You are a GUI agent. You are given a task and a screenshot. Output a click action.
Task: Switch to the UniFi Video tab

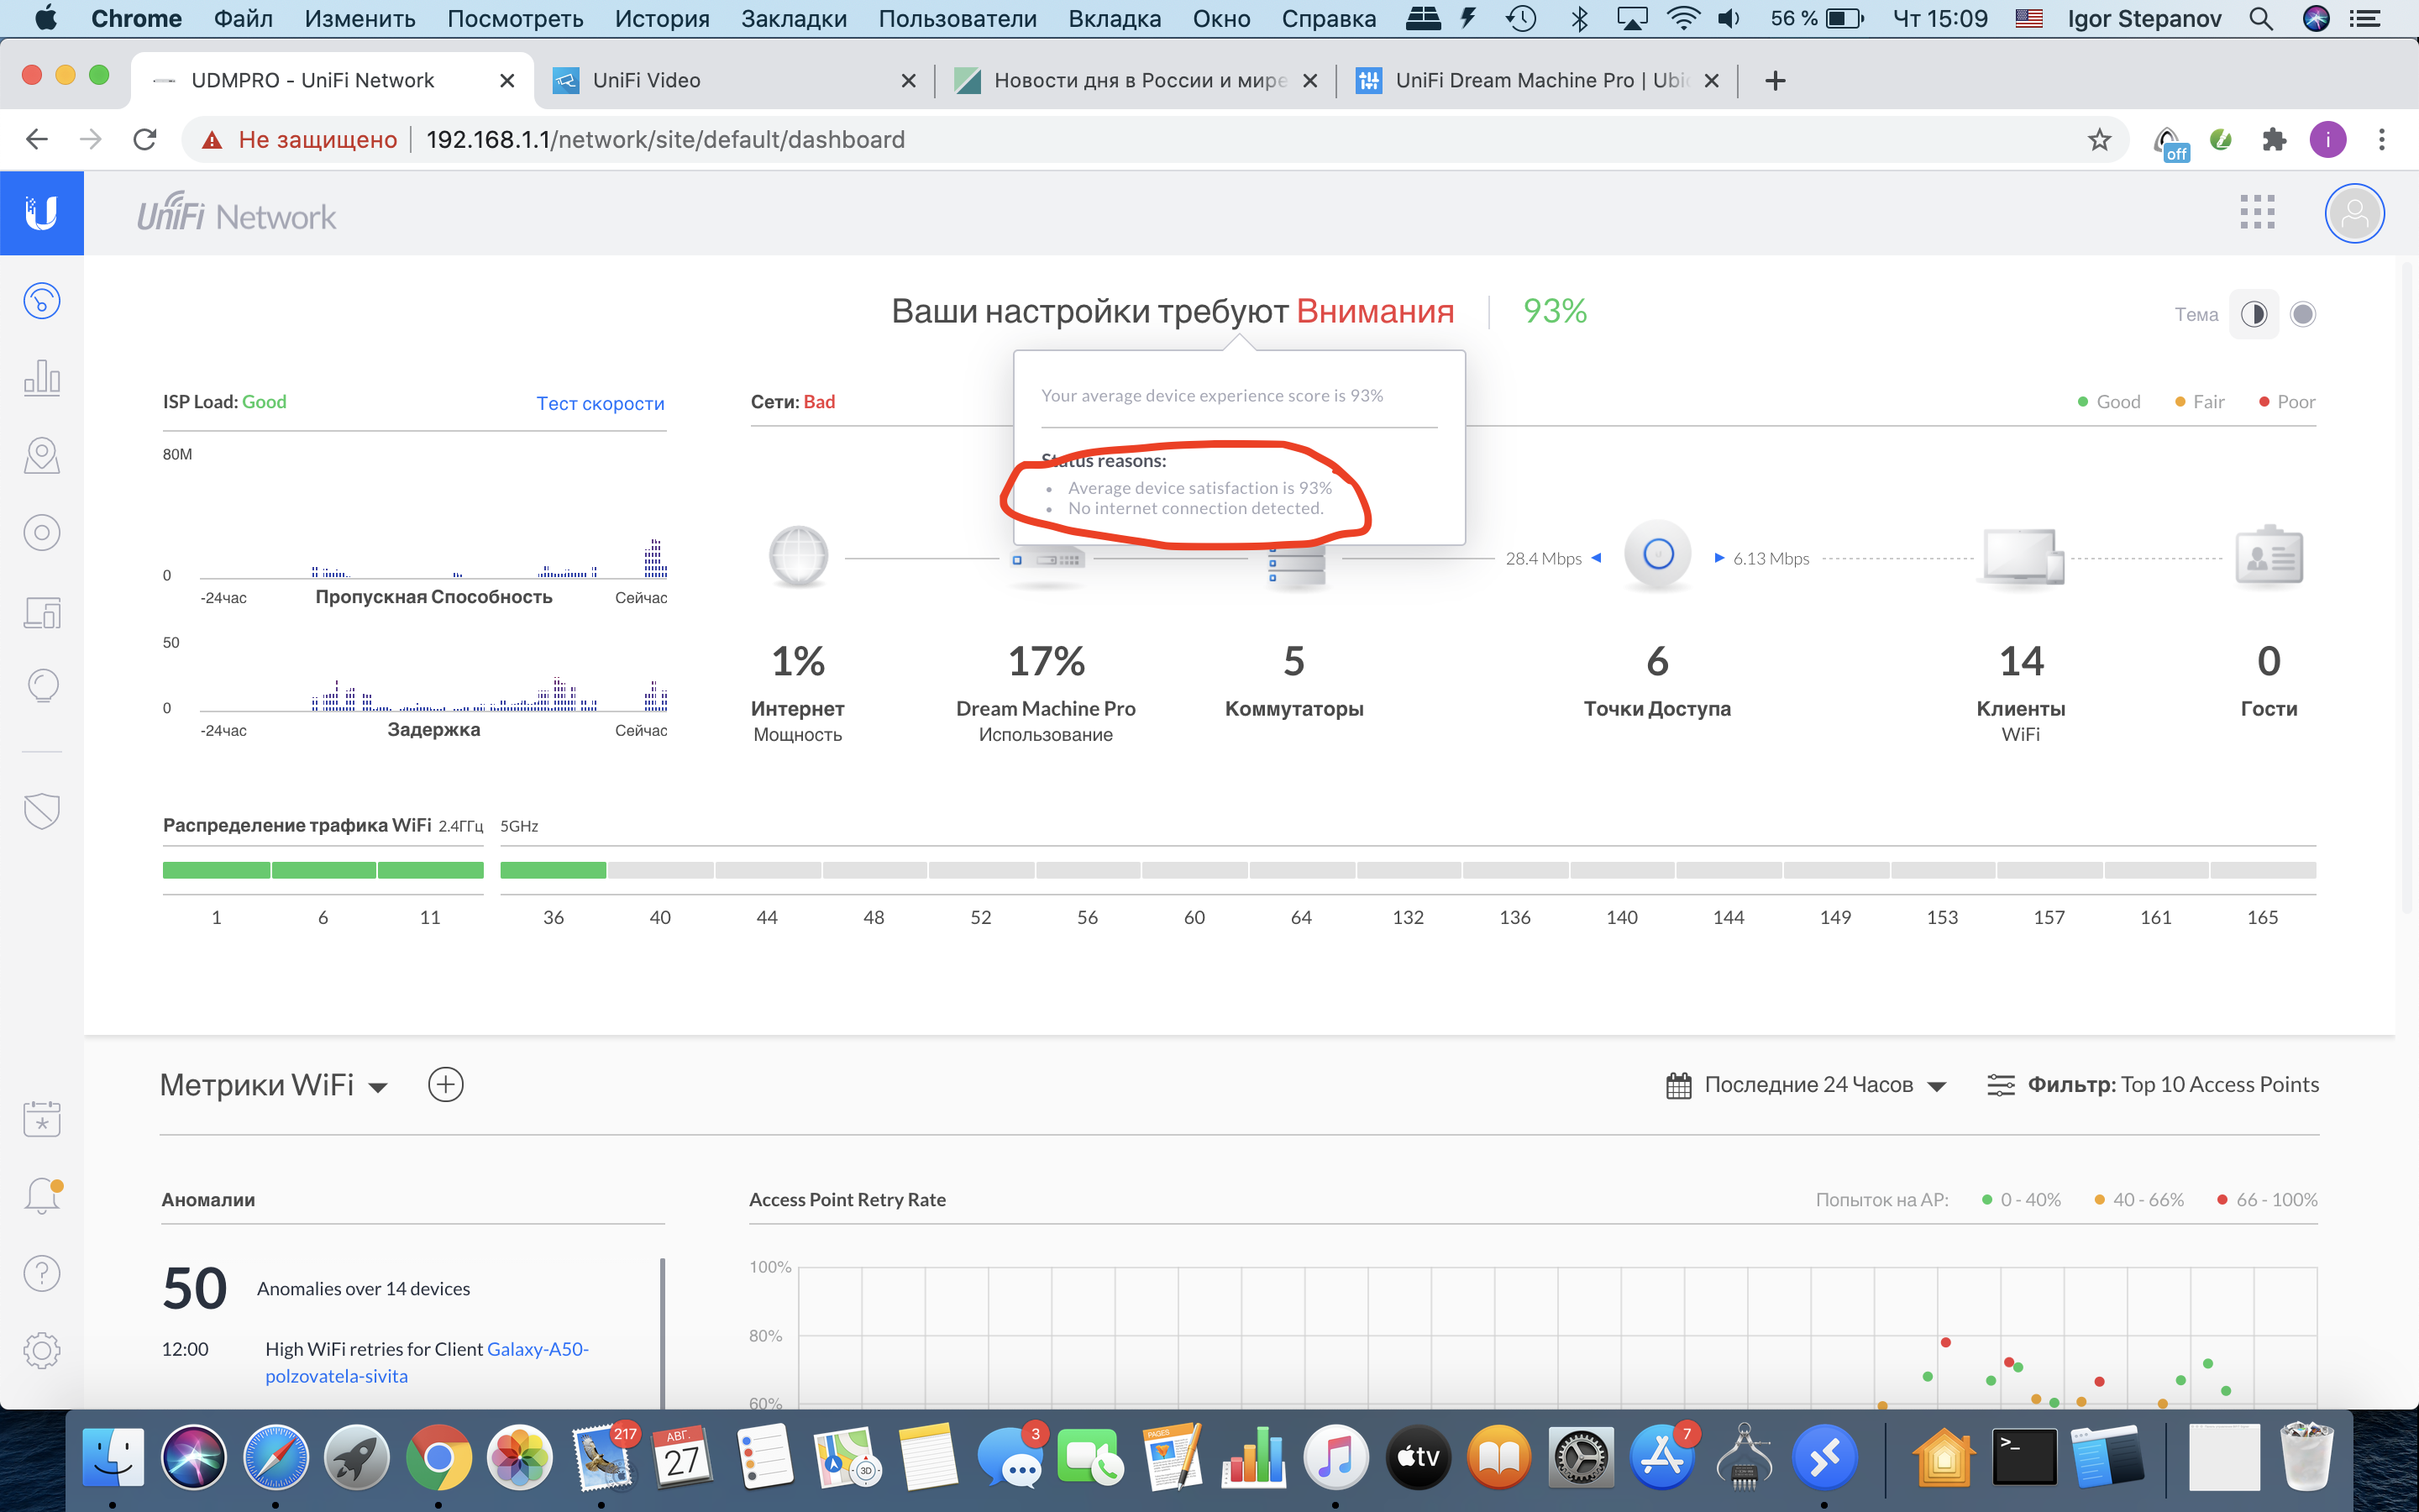click(735, 80)
